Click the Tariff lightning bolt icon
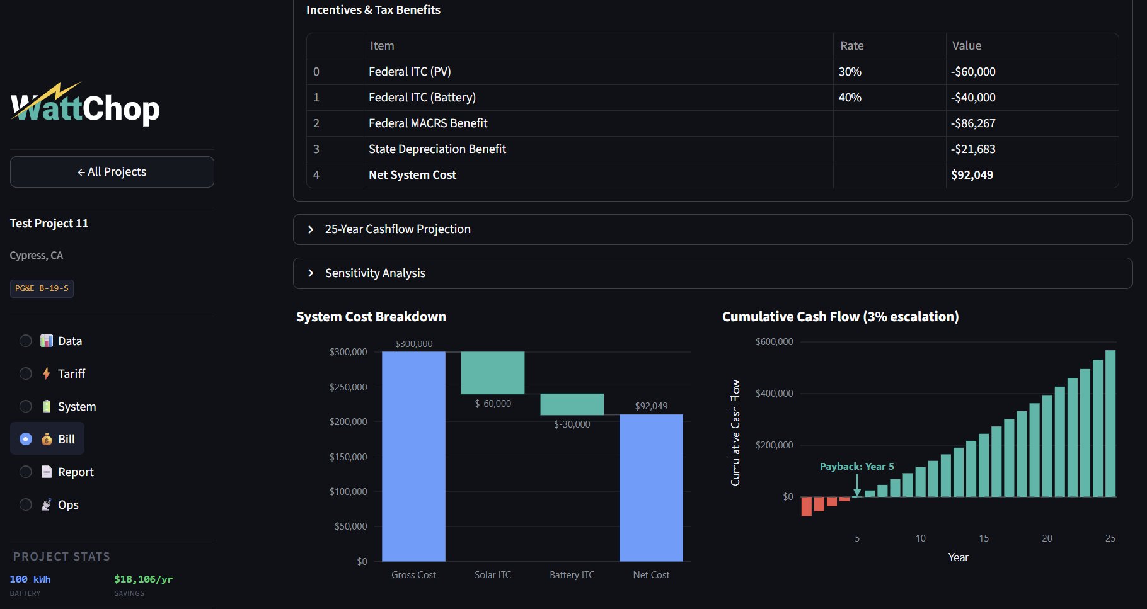The width and height of the screenshot is (1147, 609). coord(46,373)
